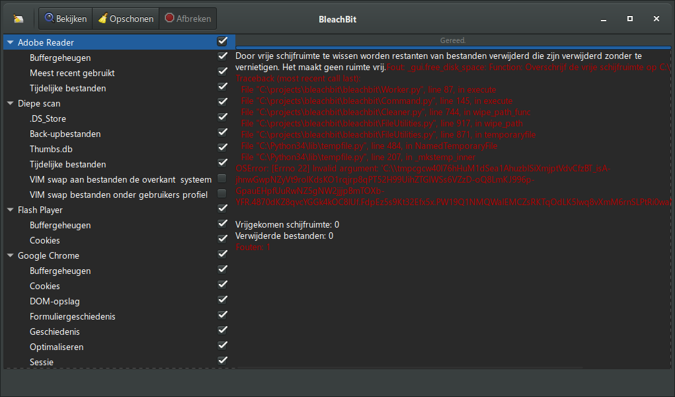Click the 'OSError: [Errno 22] Invalid argument' line

[422, 169]
